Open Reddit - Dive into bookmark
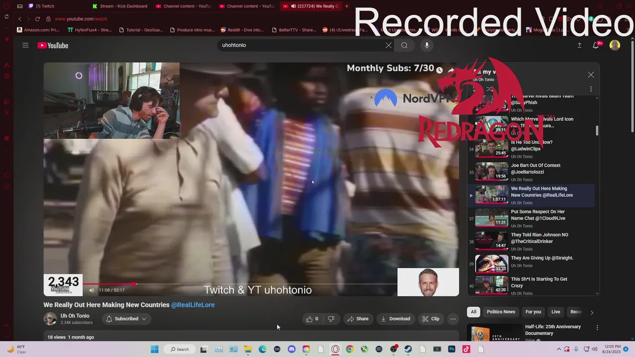 point(242,30)
